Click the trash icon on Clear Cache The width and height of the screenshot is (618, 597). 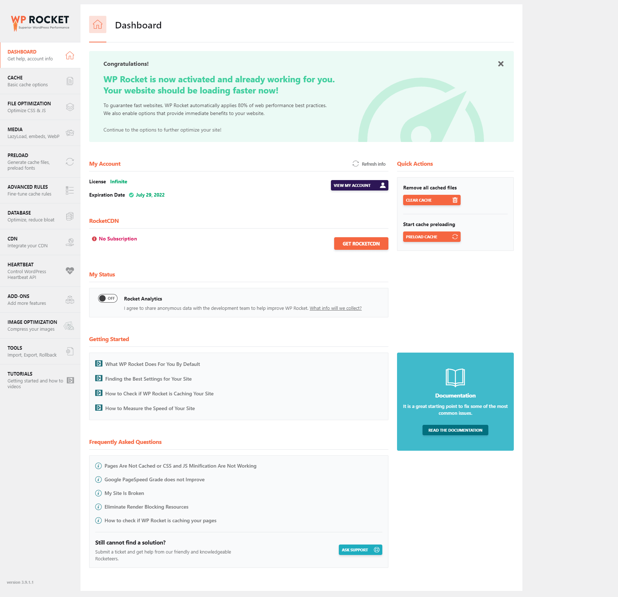point(455,200)
